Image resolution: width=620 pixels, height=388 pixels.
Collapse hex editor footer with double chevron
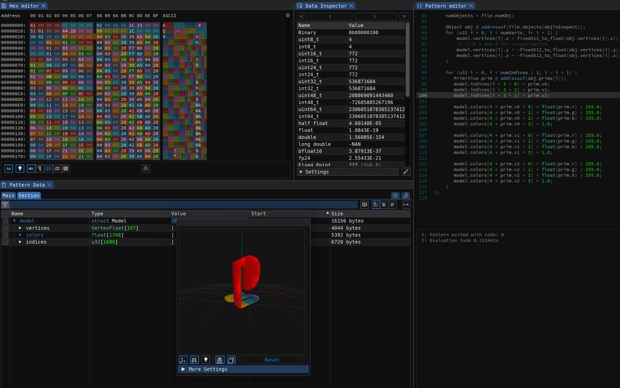tap(146, 168)
